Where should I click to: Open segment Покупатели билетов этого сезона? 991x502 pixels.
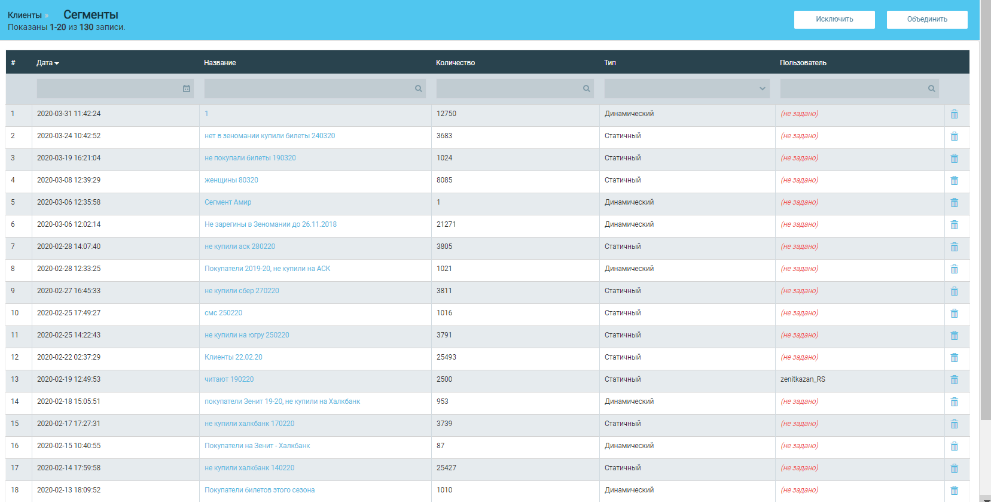point(260,490)
